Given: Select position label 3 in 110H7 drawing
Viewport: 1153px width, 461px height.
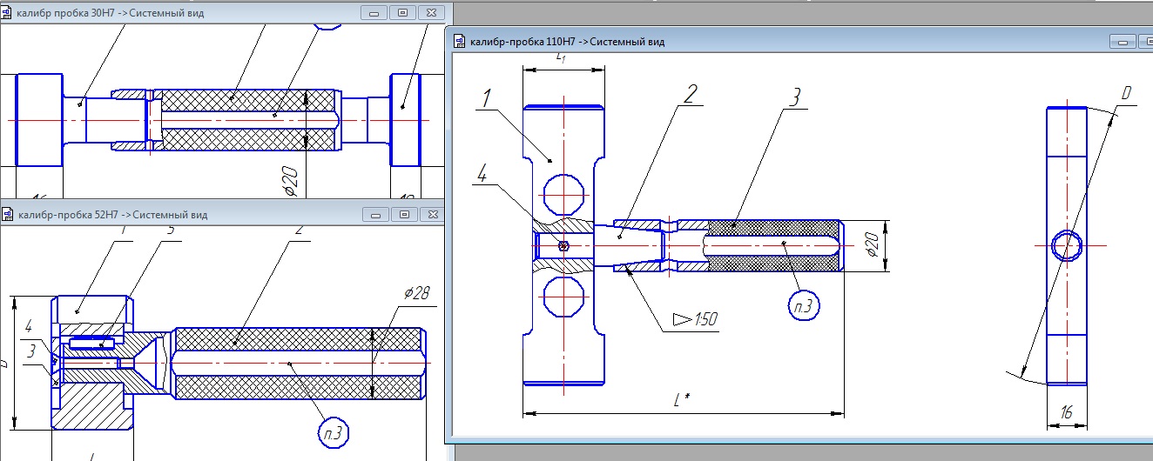Looking at the screenshot, I should 793,97.
